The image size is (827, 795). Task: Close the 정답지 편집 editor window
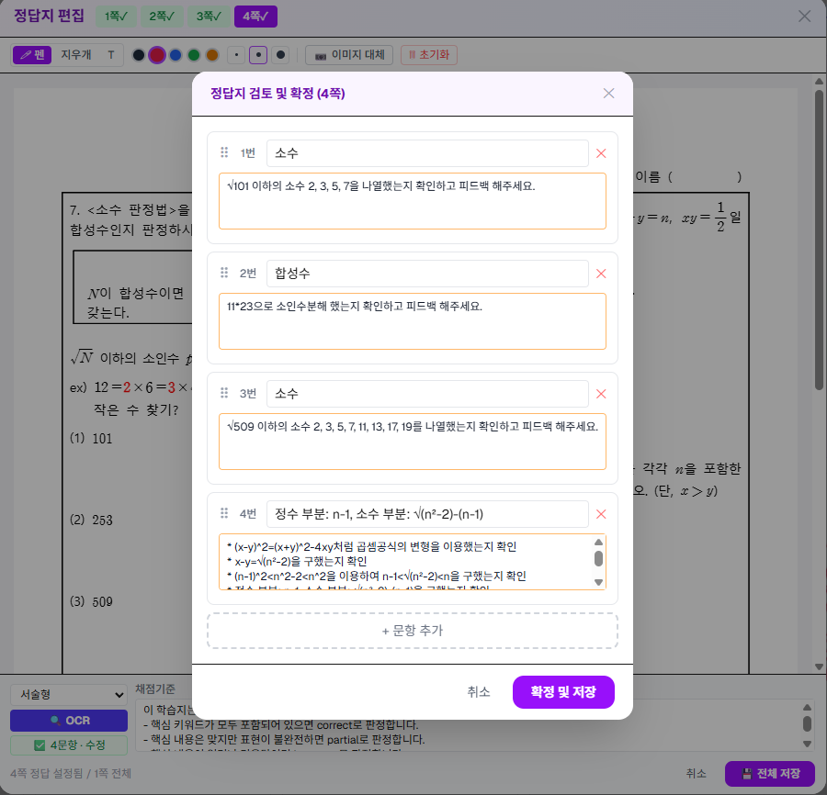tap(804, 17)
